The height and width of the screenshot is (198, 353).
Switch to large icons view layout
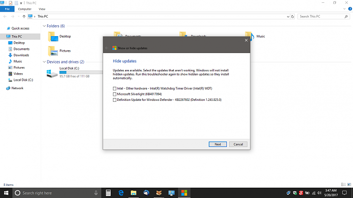349,184
